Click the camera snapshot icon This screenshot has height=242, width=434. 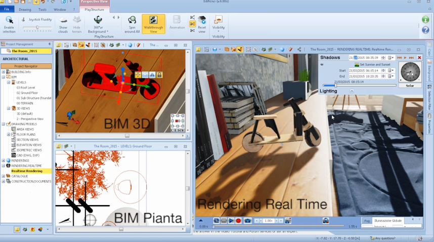pyautogui.click(x=248, y=221)
